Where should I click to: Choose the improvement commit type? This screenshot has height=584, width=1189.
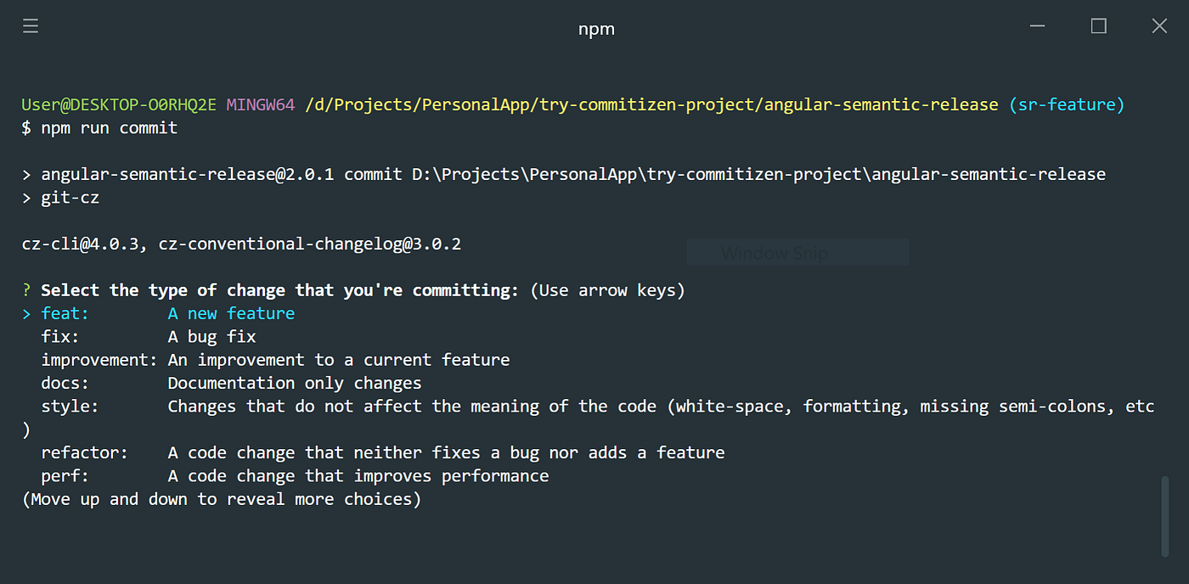275,359
